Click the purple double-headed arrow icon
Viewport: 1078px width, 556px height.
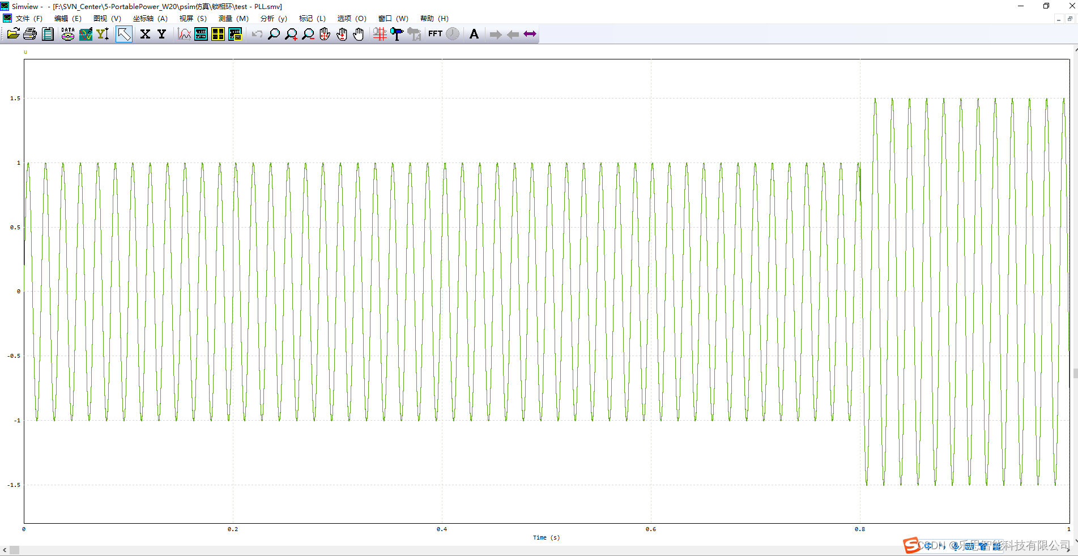(x=530, y=34)
